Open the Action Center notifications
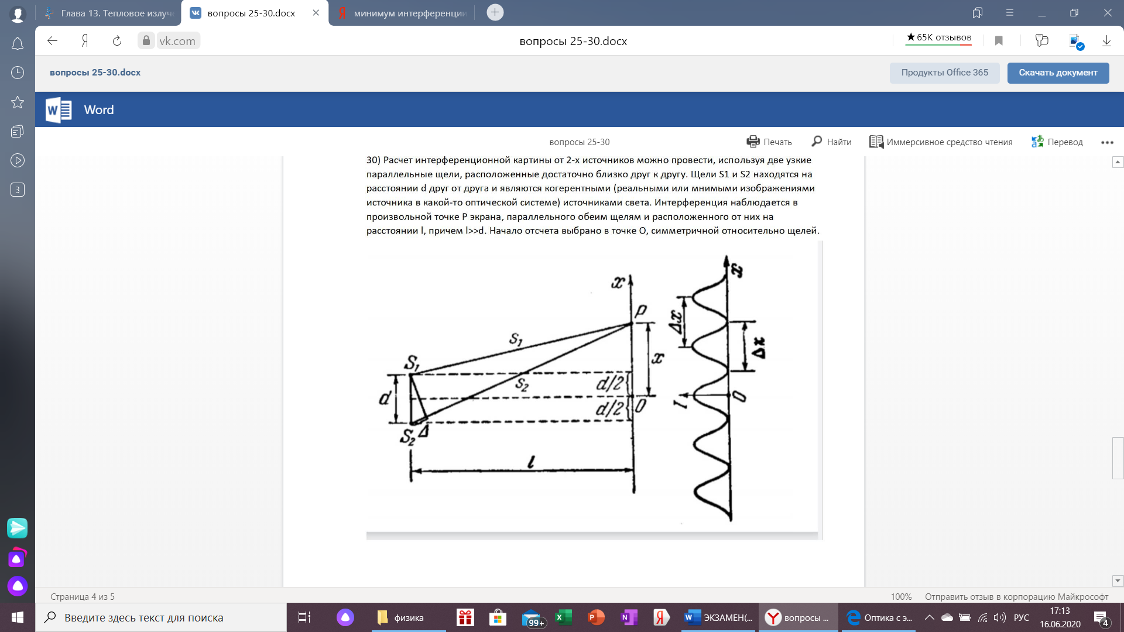This screenshot has width=1124, height=632. [x=1101, y=618]
